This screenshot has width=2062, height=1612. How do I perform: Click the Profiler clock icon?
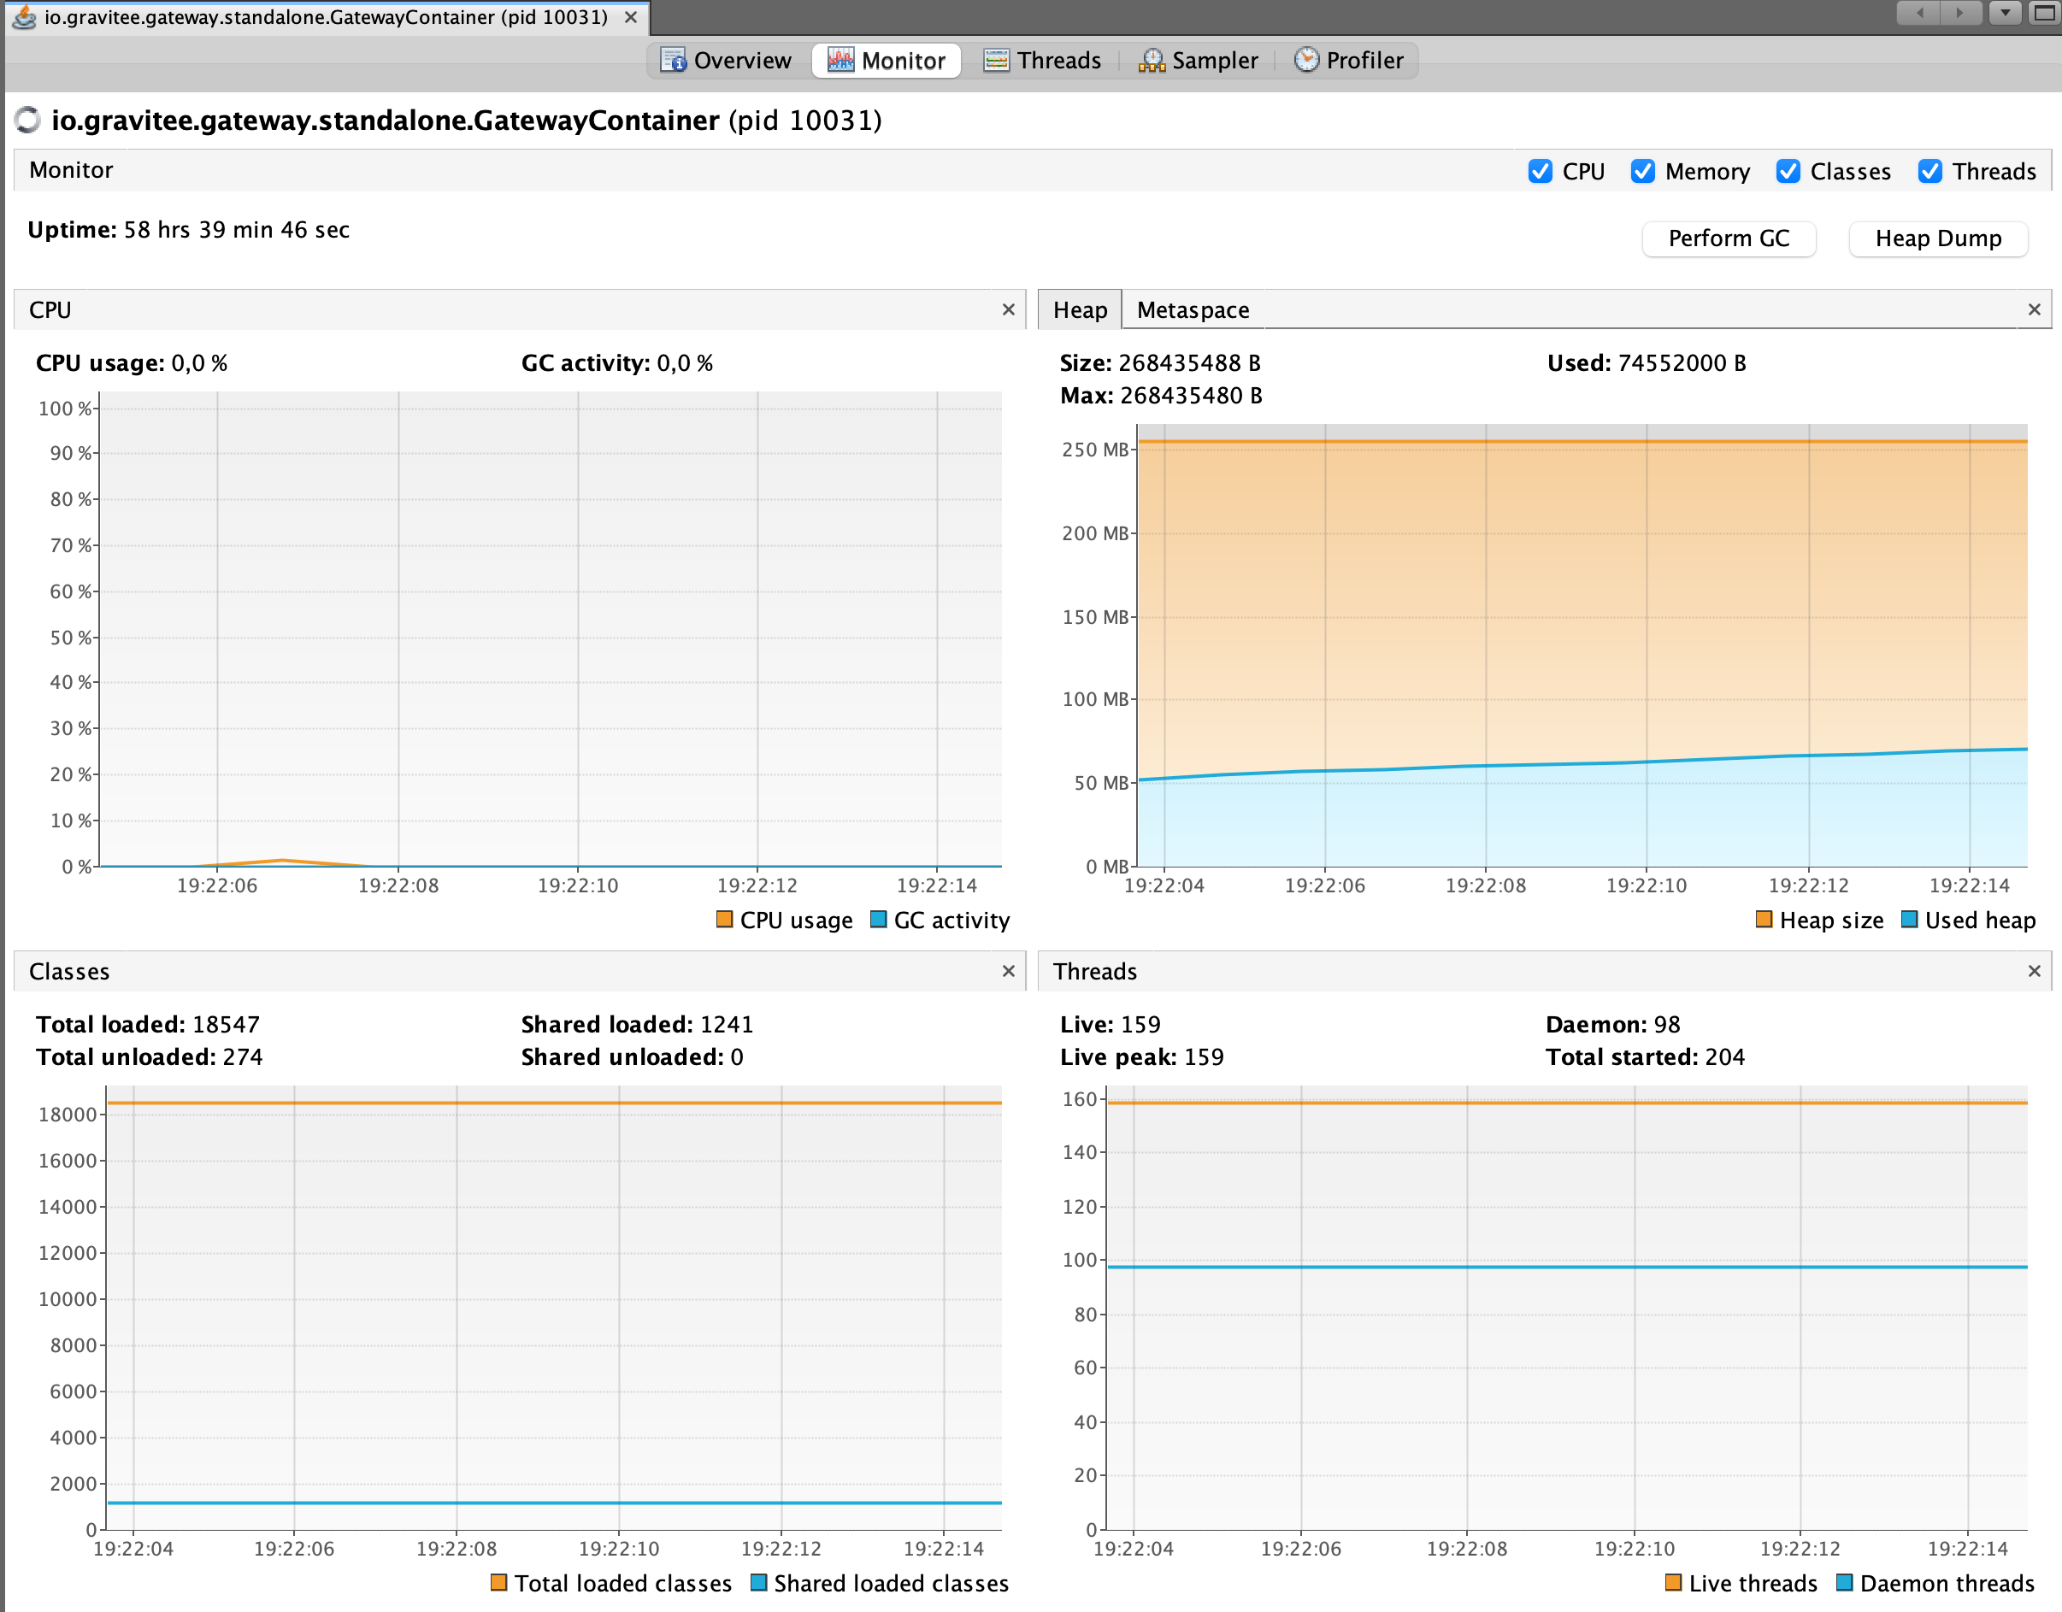tap(1305, 60)
